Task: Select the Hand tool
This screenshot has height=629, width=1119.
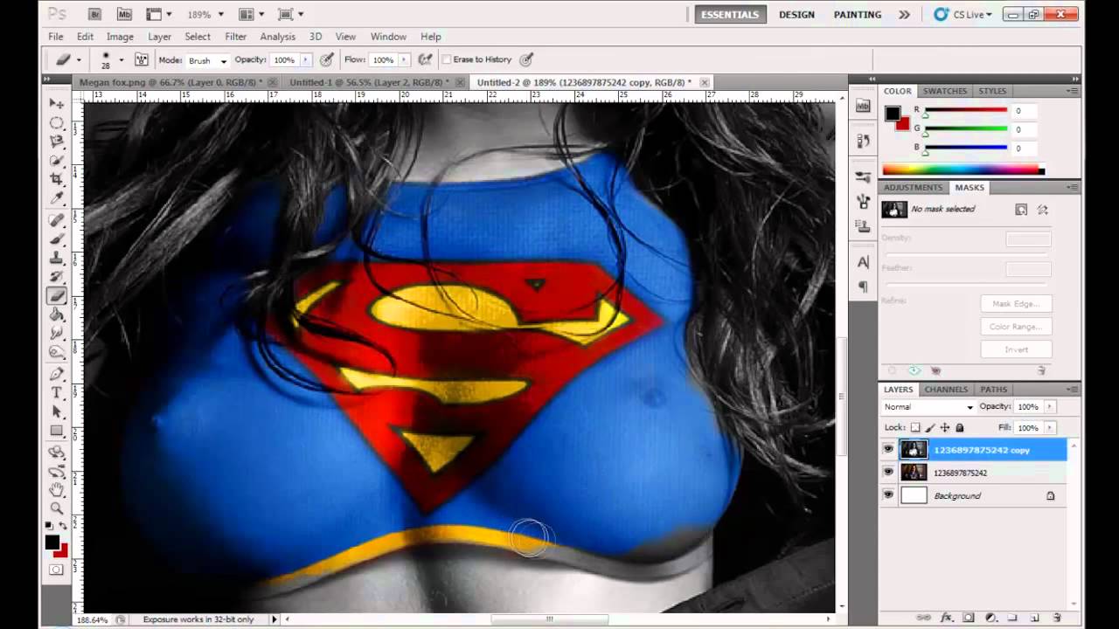Action: (x=57, y=489)
